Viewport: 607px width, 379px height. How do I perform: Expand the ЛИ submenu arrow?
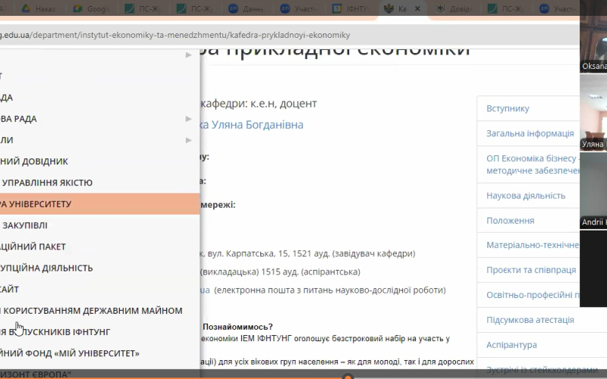click(x=188, y=140)
